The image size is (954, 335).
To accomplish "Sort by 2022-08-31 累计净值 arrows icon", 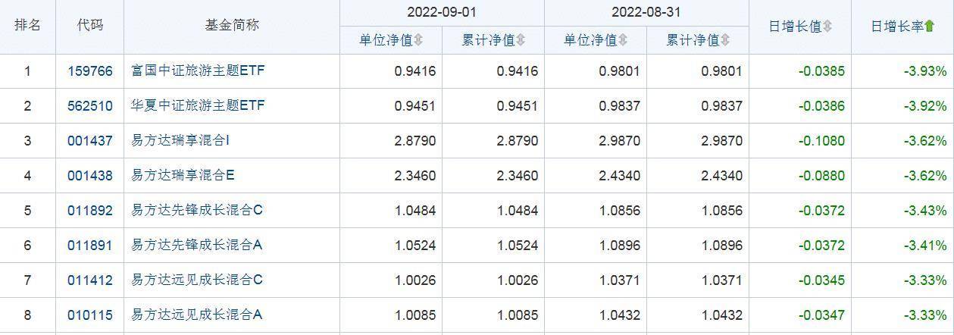I will point(724,40).
